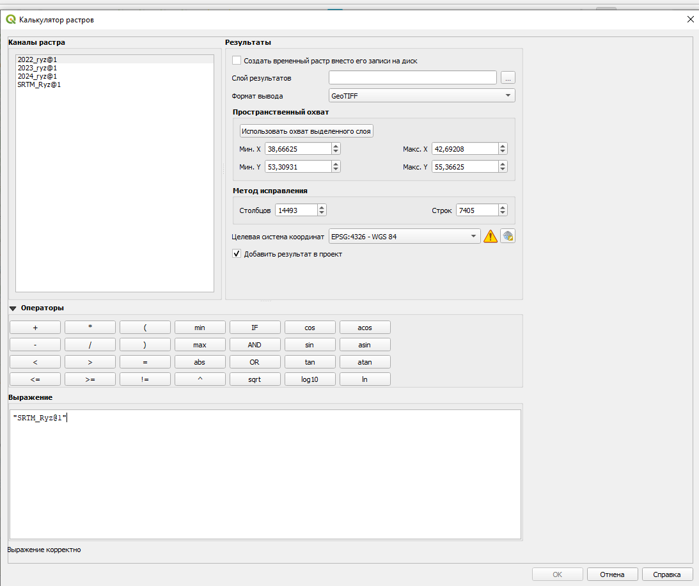Click 'Использовать охват выделенного слоя' button
The height and width of the screenshot is (586, 699).
[x=306, y=131]
